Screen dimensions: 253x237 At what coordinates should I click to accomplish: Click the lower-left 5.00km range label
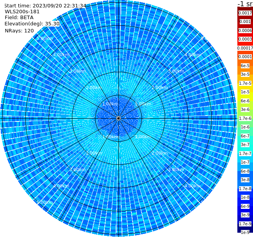tap(45, 202)
